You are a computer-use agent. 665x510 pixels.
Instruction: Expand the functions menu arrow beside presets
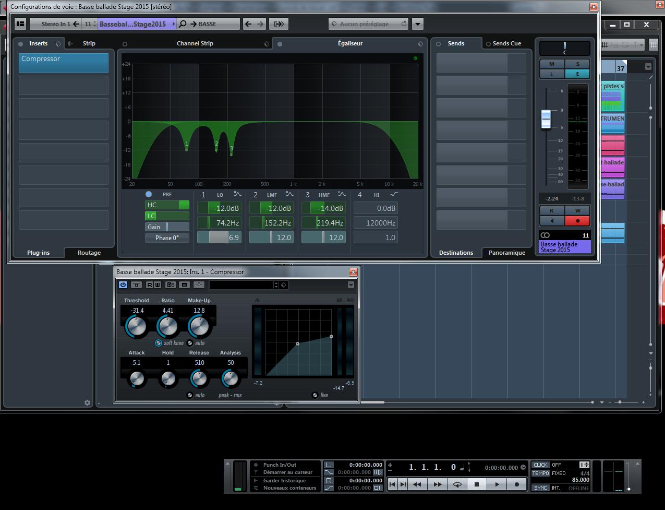(x=418, y=24)
